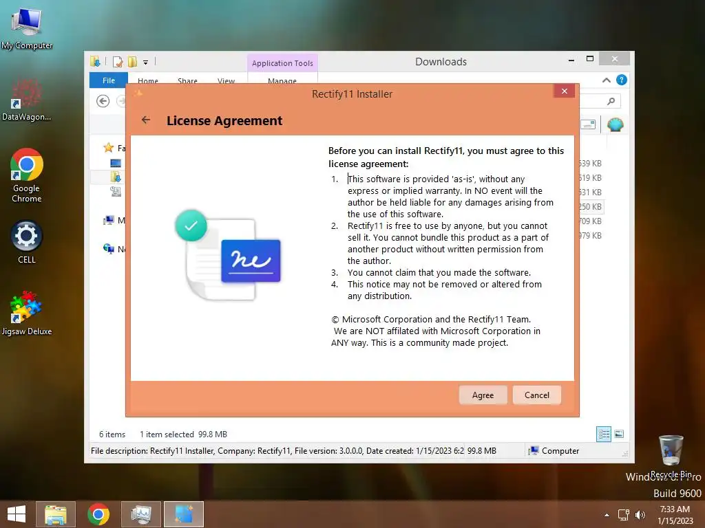This screenshot has width=705, height=528.
Task: Click the 250 KB file size cell
Action: pos(591,206)
